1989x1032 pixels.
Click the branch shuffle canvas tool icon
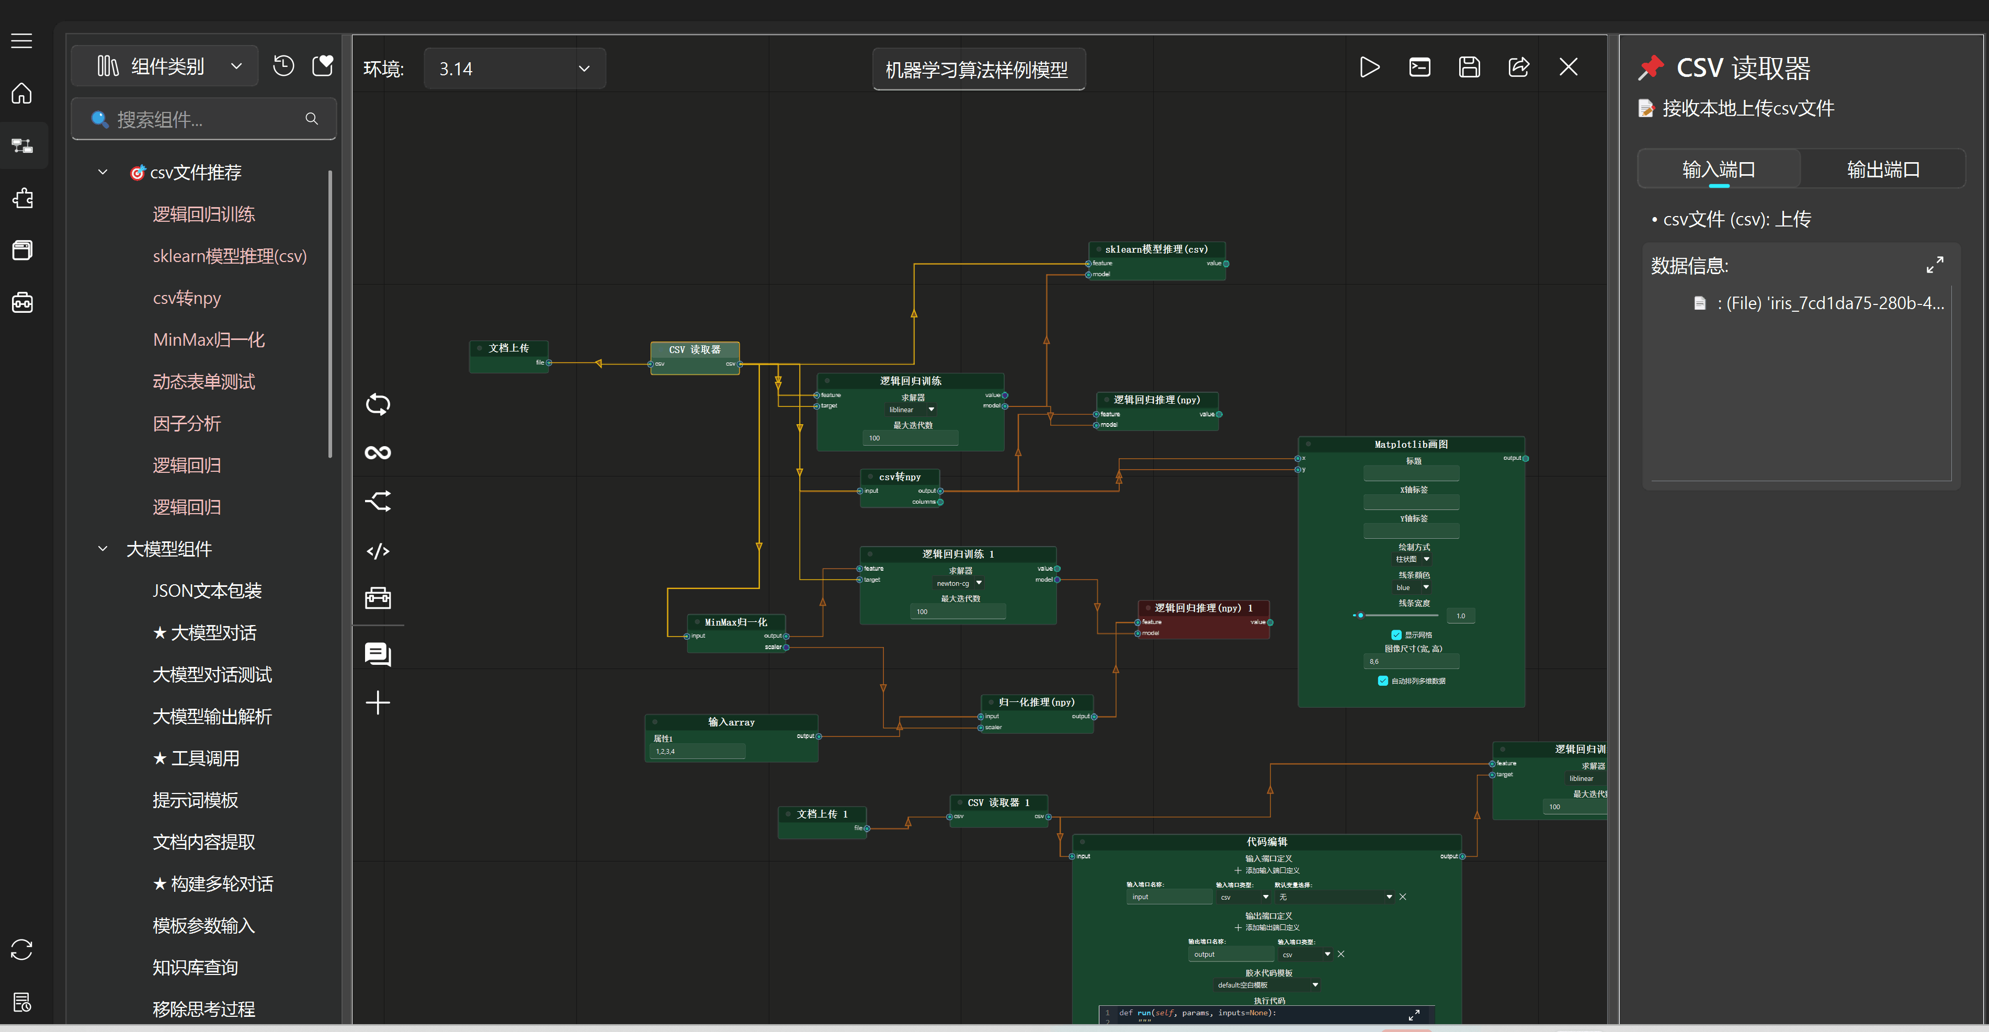[378, 502]
